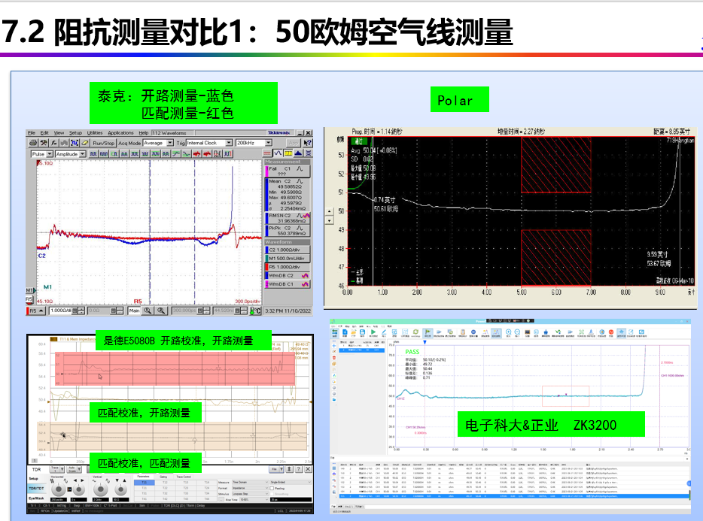This screenshot has width=703, height=521.
Task: Click the Tektronix context help arrow icon
Action: click(x=308, y=143)
